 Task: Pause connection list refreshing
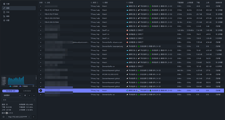click(x=29, y=95)
